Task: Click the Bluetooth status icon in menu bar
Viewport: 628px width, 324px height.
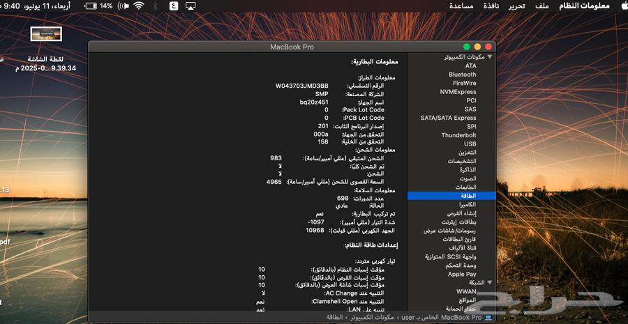Action: tap(155, 6)
